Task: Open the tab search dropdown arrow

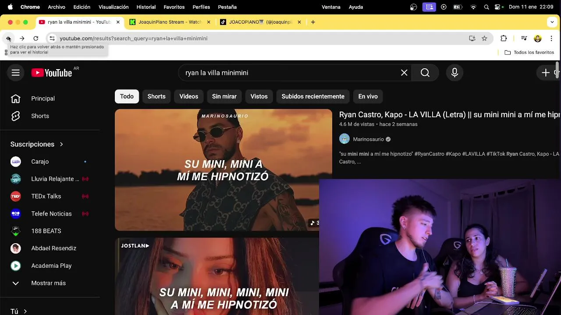Action: (552, 22)
